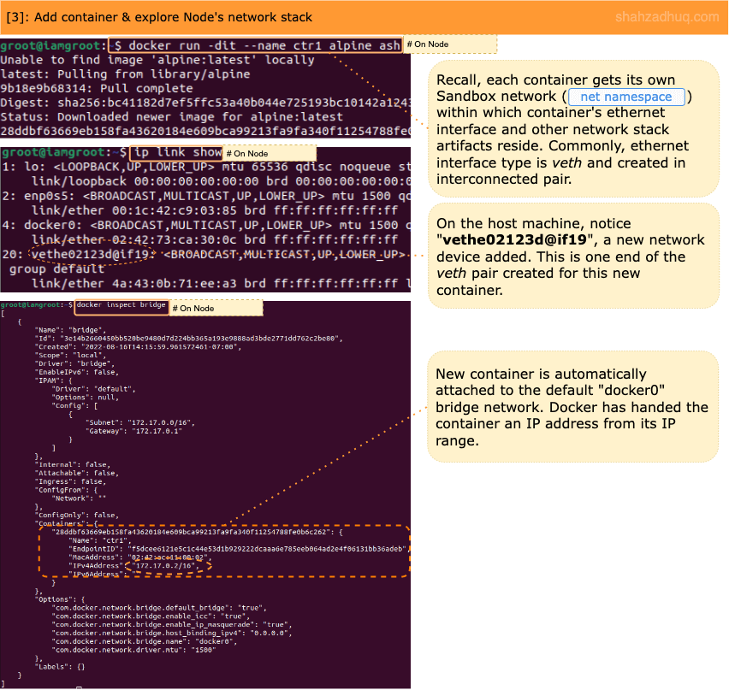Viewport: 729px width, 690px height.
Task: Click the "com.docker.network.bridge.enable_ip_masquerade" option line
Action: tap(172, 624)
